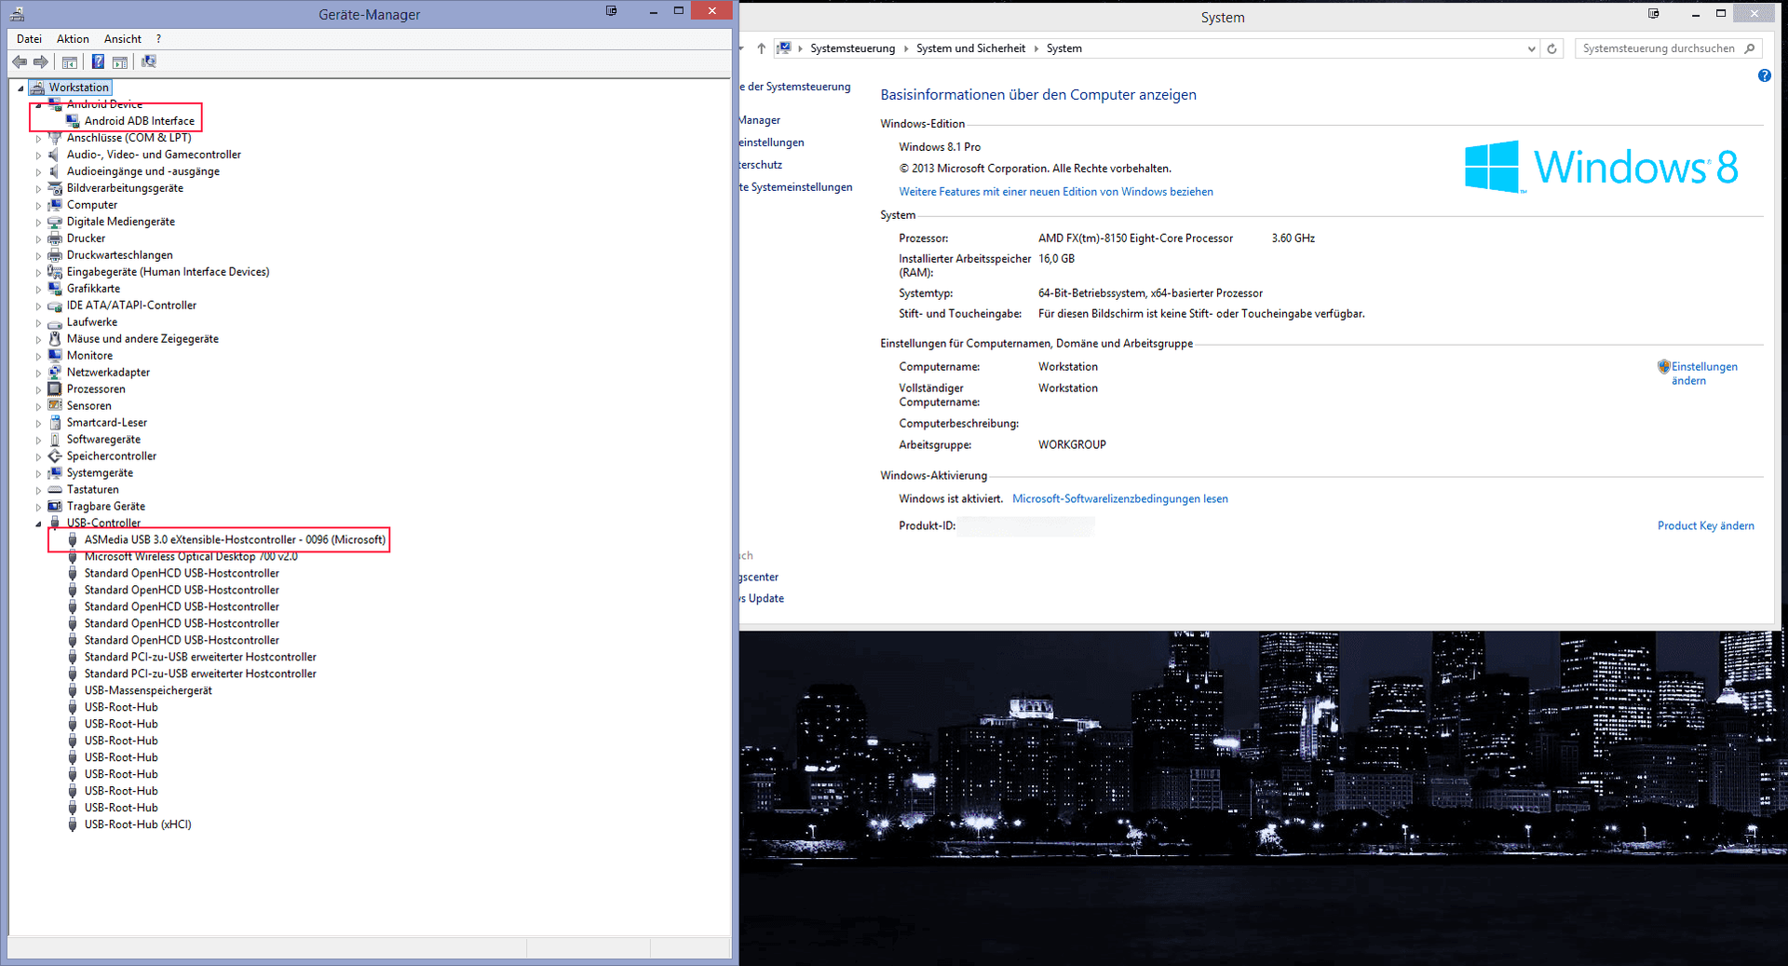Toggle the console tree pane toolbar icon
The height and width of the screenshot is (966, 1788).
70,62
